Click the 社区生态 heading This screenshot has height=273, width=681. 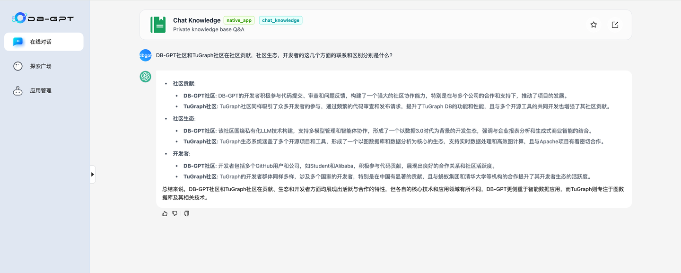[184, 118]
